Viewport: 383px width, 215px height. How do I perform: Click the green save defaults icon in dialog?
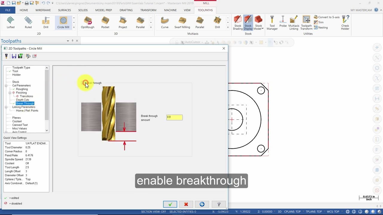[x=20, y=56]
